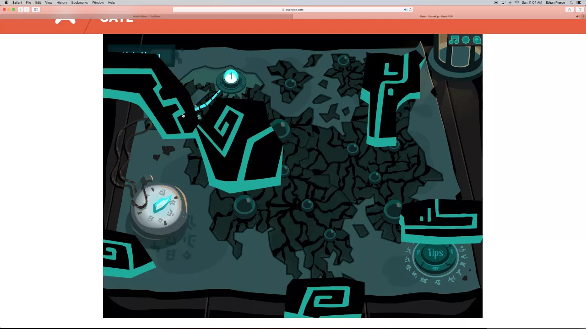Open a new tab with plus button
Viewport: 586px width, 329px height.
pyautogui.click(x=583, y=16)
